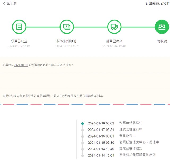
Task: Click the grey dot beside 賣家已寄件成功
Action: click(82, 149)
